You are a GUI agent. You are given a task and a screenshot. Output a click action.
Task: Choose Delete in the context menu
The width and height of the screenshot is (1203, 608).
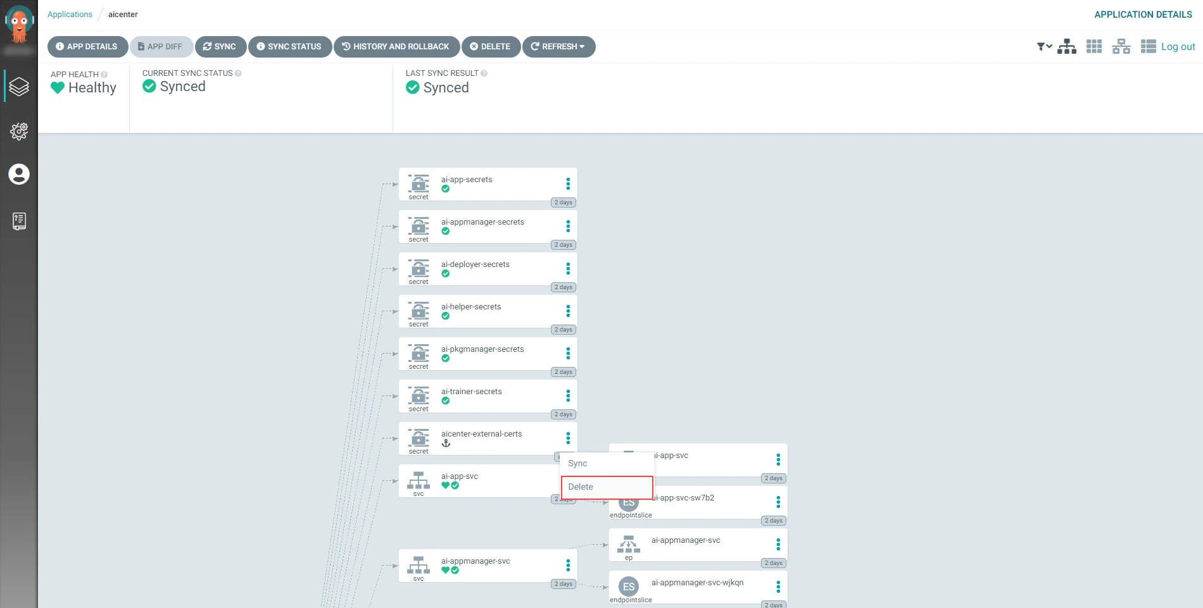point(607,487)
